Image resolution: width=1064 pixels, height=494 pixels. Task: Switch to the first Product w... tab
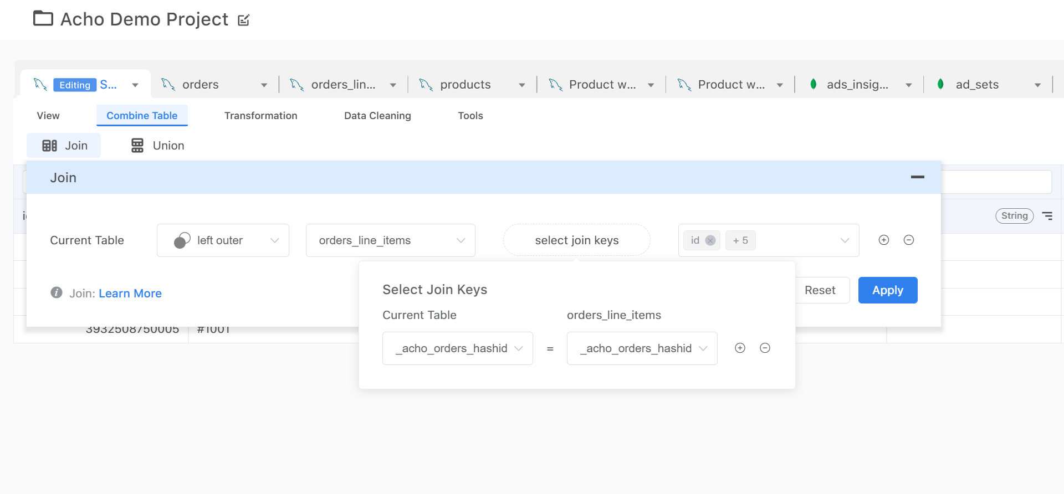tap(602, 85)
